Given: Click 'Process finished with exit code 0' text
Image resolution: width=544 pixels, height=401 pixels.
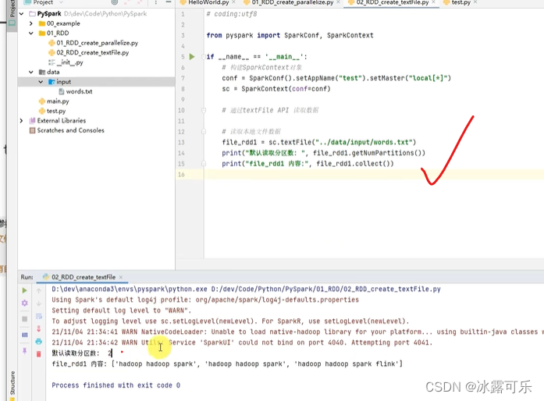Looking at the screenshot, I should [x=116, y=385].
